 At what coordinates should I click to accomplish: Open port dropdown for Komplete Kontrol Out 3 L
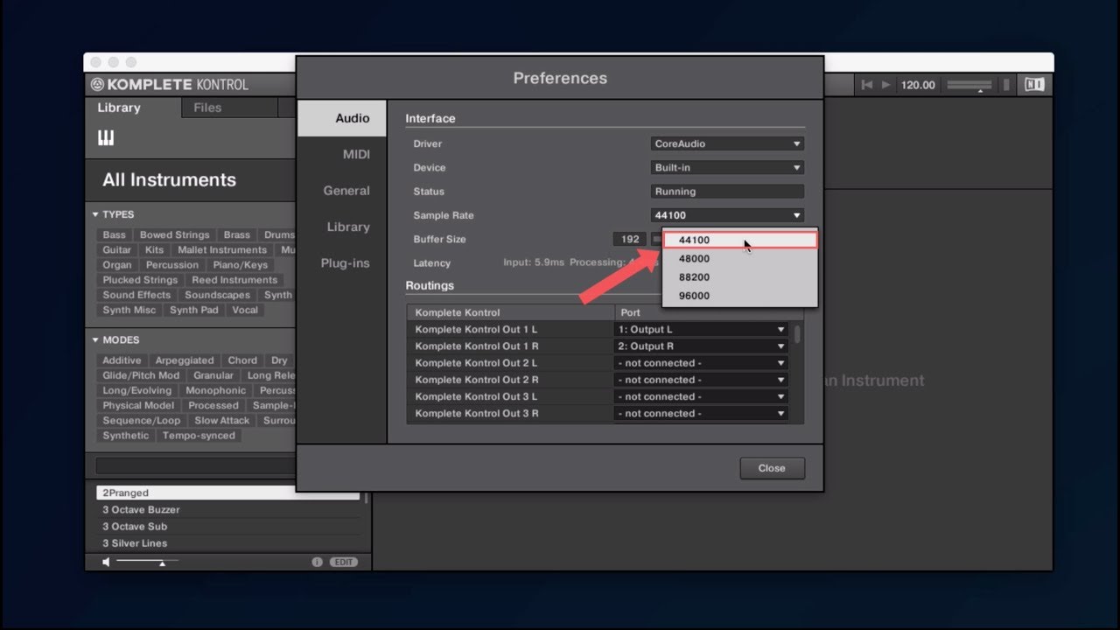(x=701, y=396)
